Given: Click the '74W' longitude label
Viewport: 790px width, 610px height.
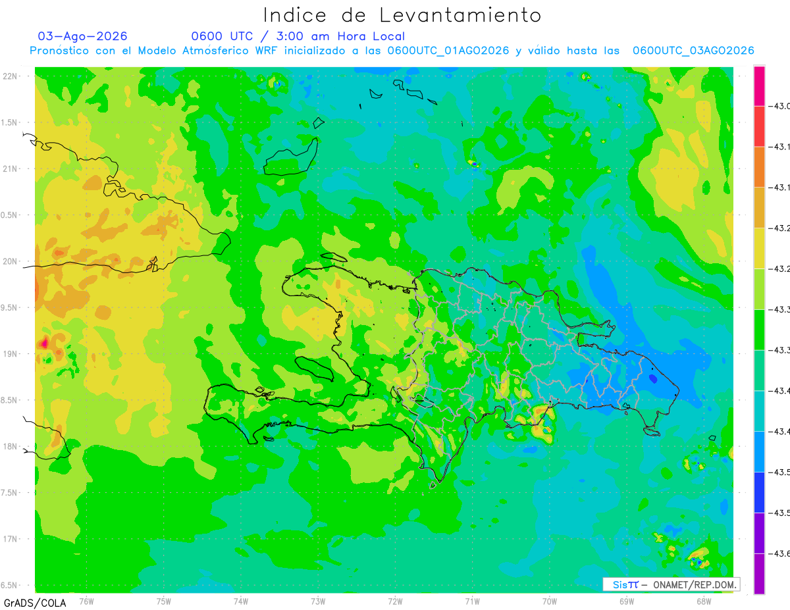Looking at the screenshot, I should [x=241, y=601].
